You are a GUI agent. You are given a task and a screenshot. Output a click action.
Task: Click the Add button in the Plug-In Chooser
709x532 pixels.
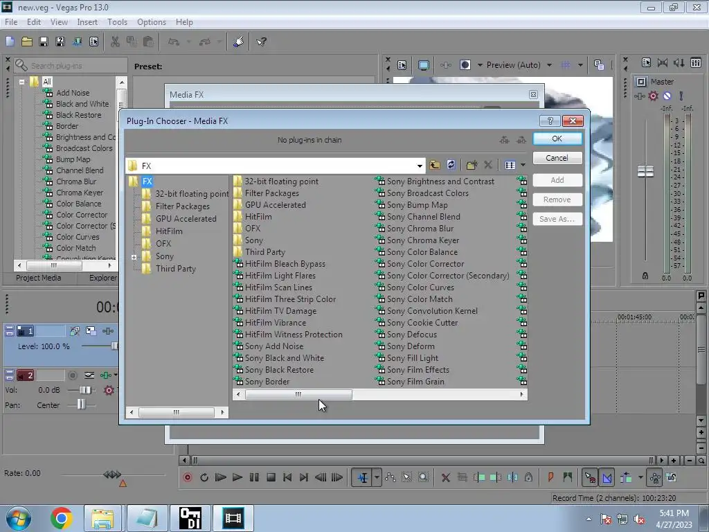[x=557, y=180]
